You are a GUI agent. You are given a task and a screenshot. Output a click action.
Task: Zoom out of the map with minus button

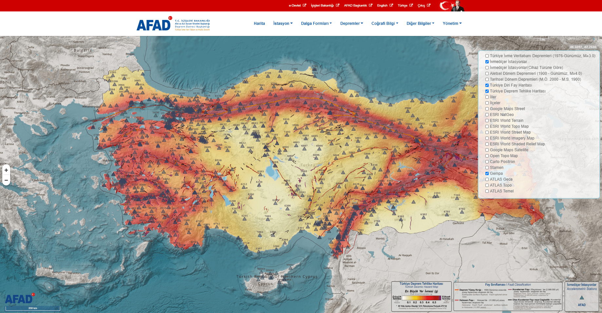6,180
